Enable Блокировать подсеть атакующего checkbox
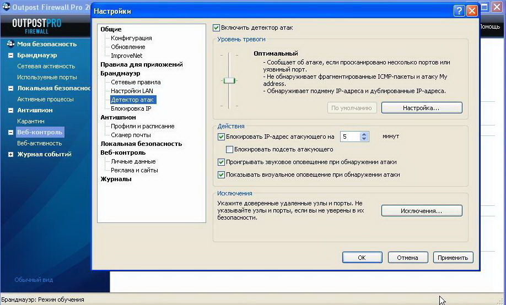This screenshot has height=305, width=506. pyautogui.click(x=230, y=149)
